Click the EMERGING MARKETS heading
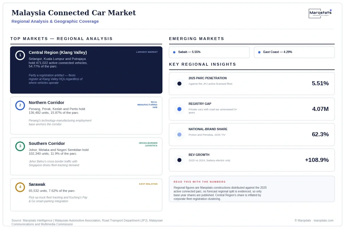Screen dimensions: 345x229 [197, 39]
